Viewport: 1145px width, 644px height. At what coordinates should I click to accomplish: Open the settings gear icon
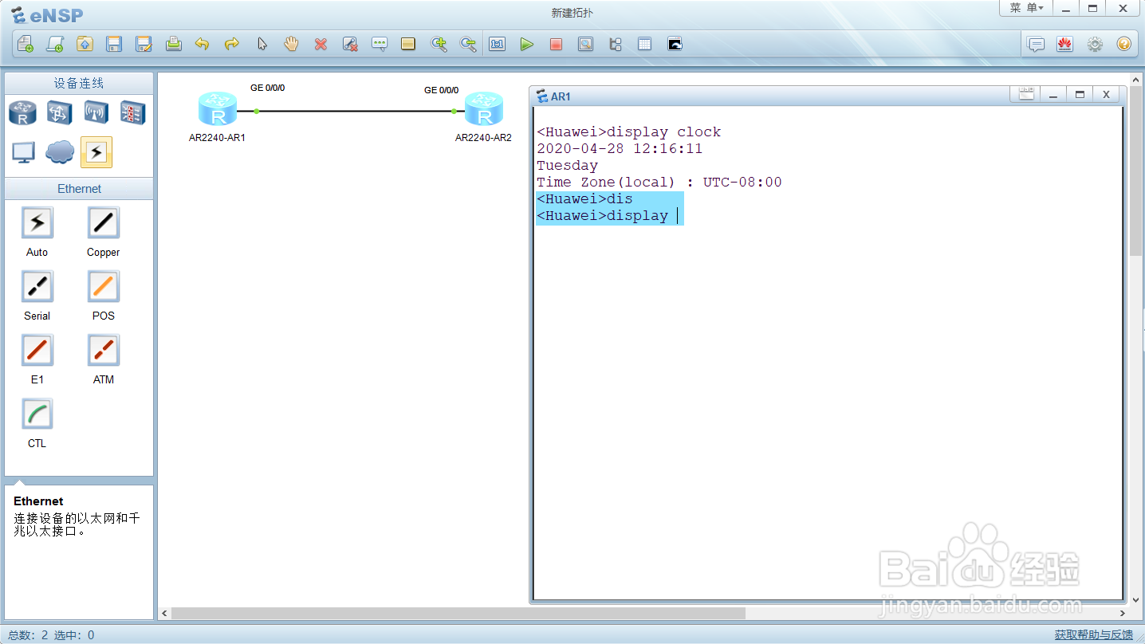click(1095, 44)
